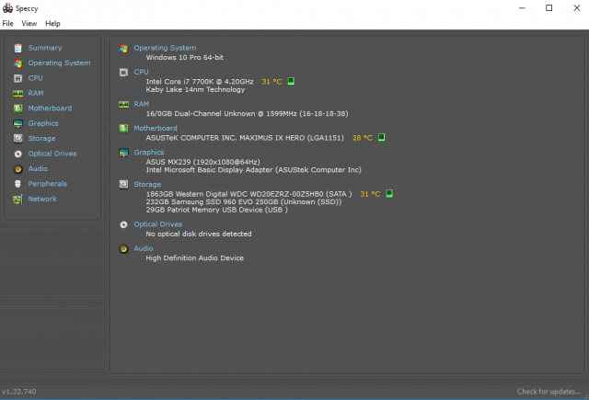
Task: Open the View menu
Action: (x=29, y=23)
